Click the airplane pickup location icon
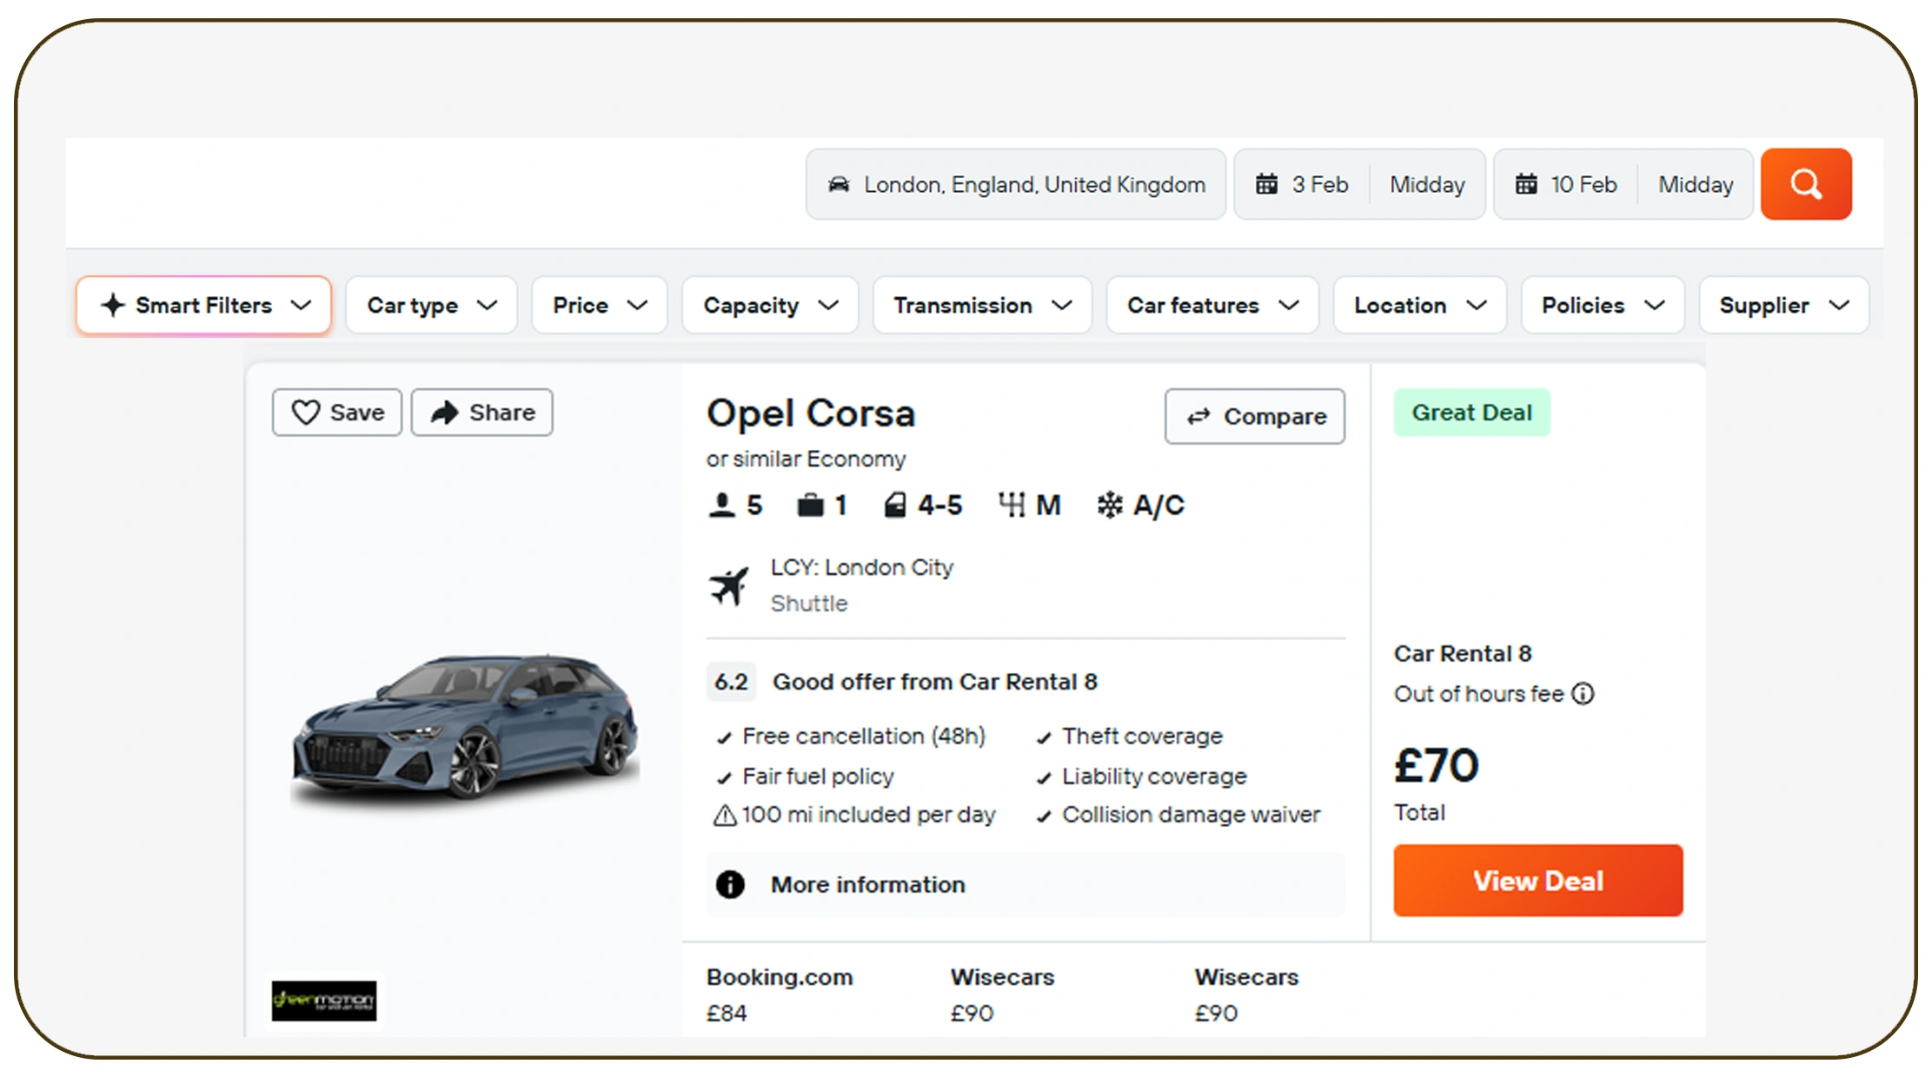Viewport: 1932px width, 1077px height. 728,585
